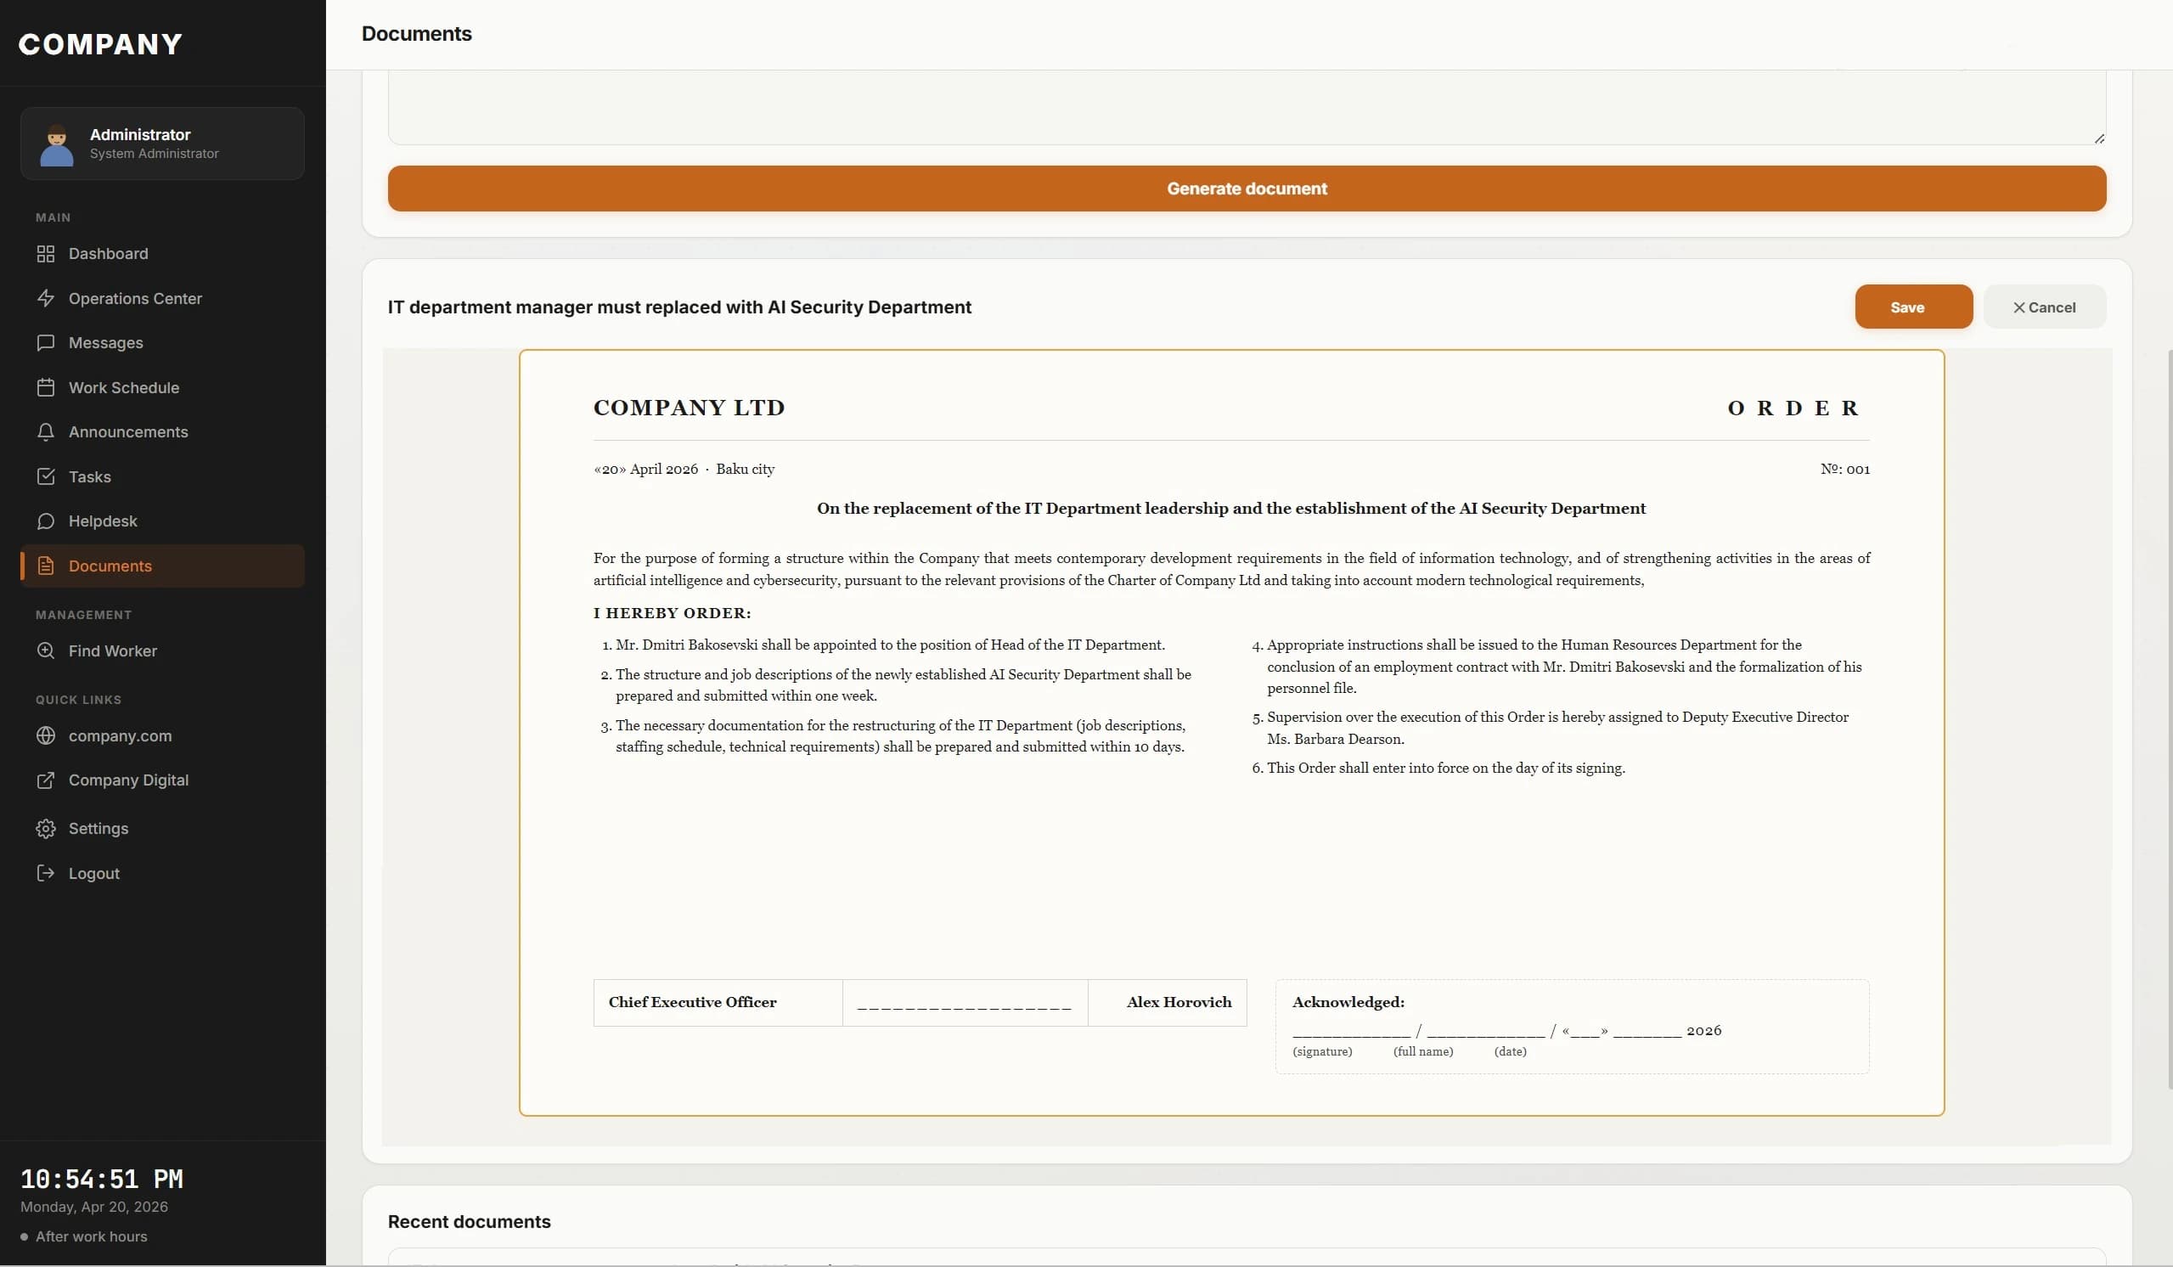2173x1267 pixels.
Task: Click the 'Acknowledged:' label
Action: (x=1348, y=1002)
